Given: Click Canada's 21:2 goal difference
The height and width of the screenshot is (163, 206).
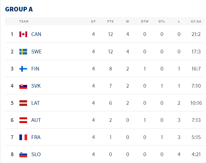Looking at the screenshot, I should (196, 34).
